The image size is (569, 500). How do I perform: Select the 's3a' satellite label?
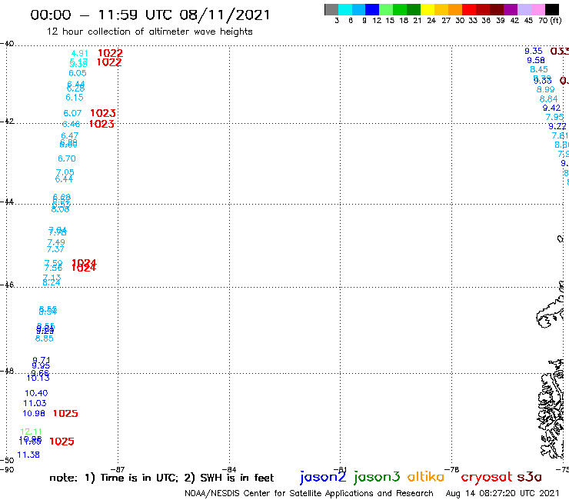[x=529, y=477]
